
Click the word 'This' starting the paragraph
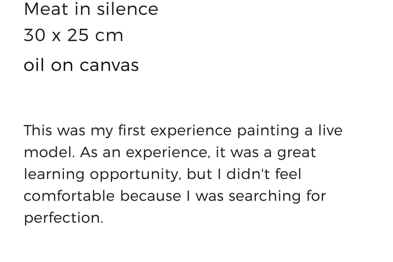point(38,130)
